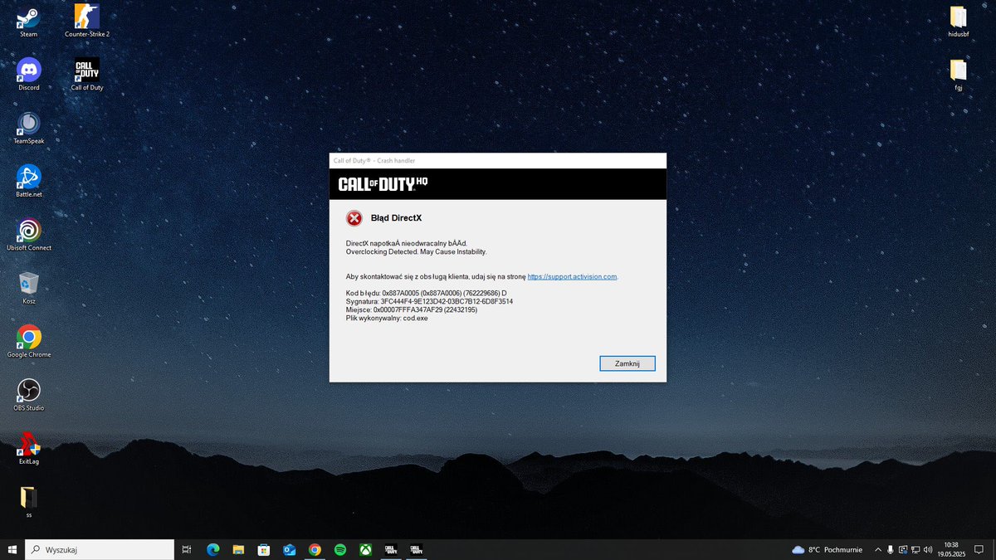Open Microsoft Store from the taskbar
Image resolution: width=996 pixels, height=560 pixels.
[263, 549]
